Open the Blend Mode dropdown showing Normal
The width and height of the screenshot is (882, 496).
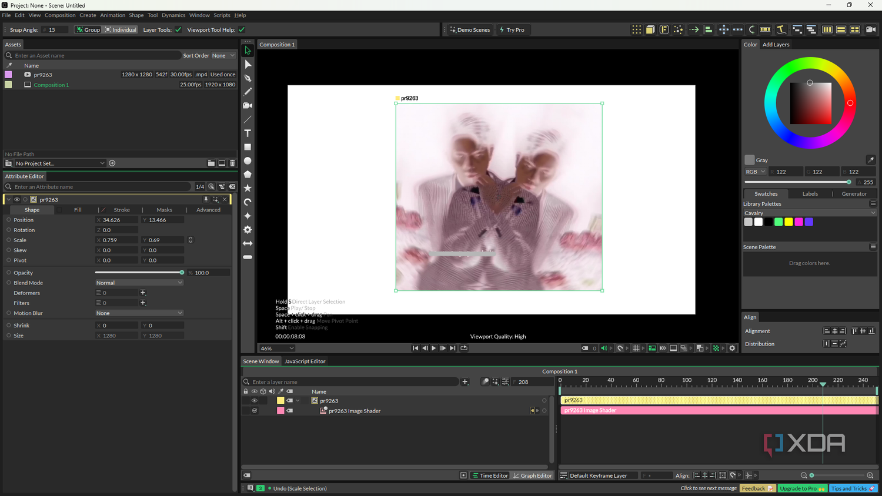tap(139, 283)
